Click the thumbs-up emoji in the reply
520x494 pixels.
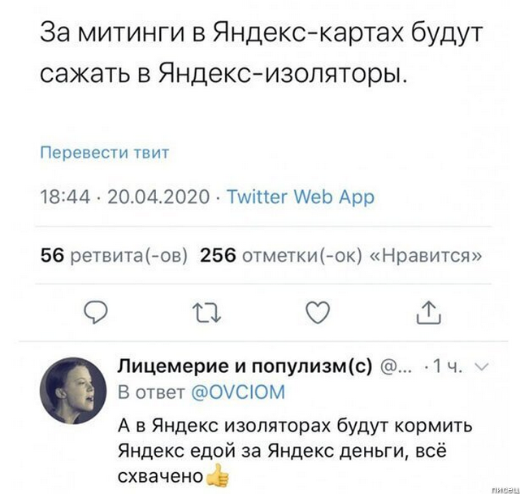[x=217, y=476]
